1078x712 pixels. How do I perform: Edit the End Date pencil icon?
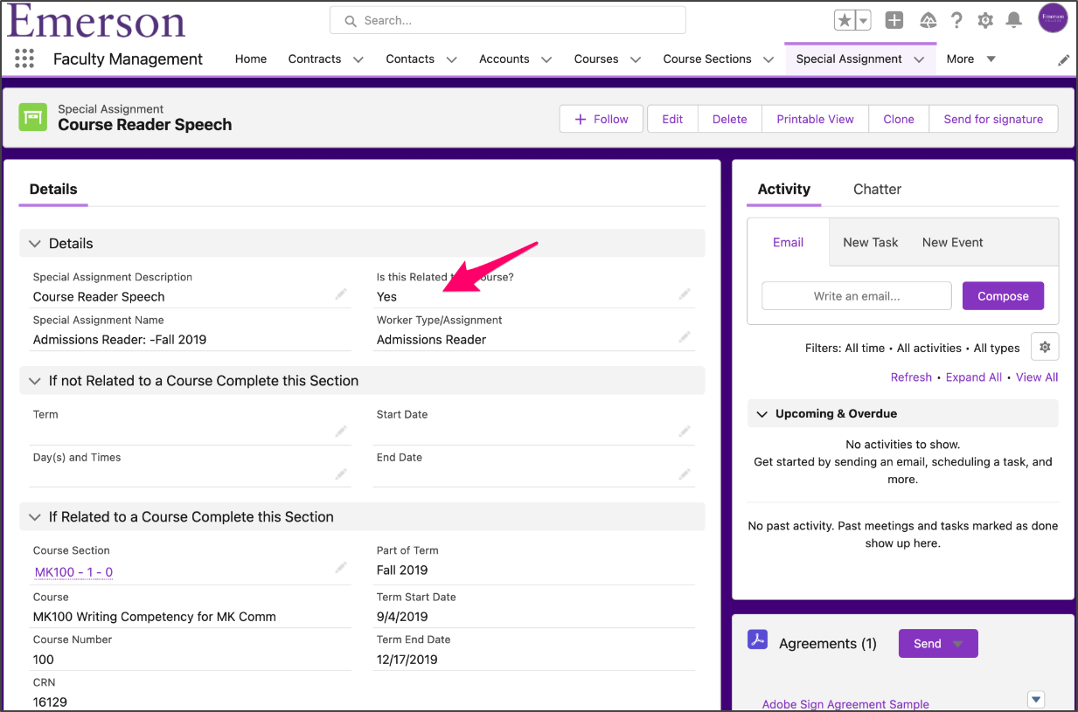tap(685, 474)
